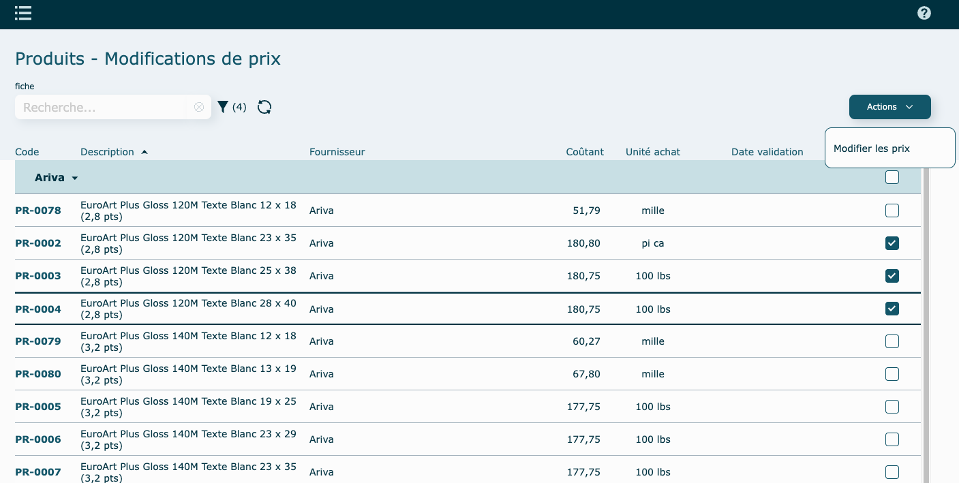
Task: Open the filter funnel icon
Action: (223, 107)
